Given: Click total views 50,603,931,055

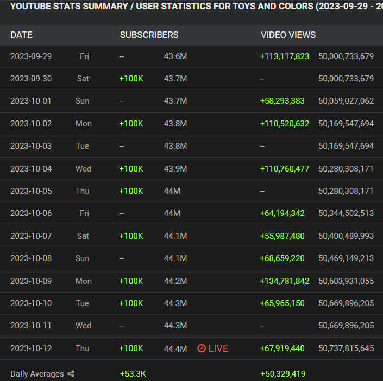Looking at the screenshot, I should point(346,281).
